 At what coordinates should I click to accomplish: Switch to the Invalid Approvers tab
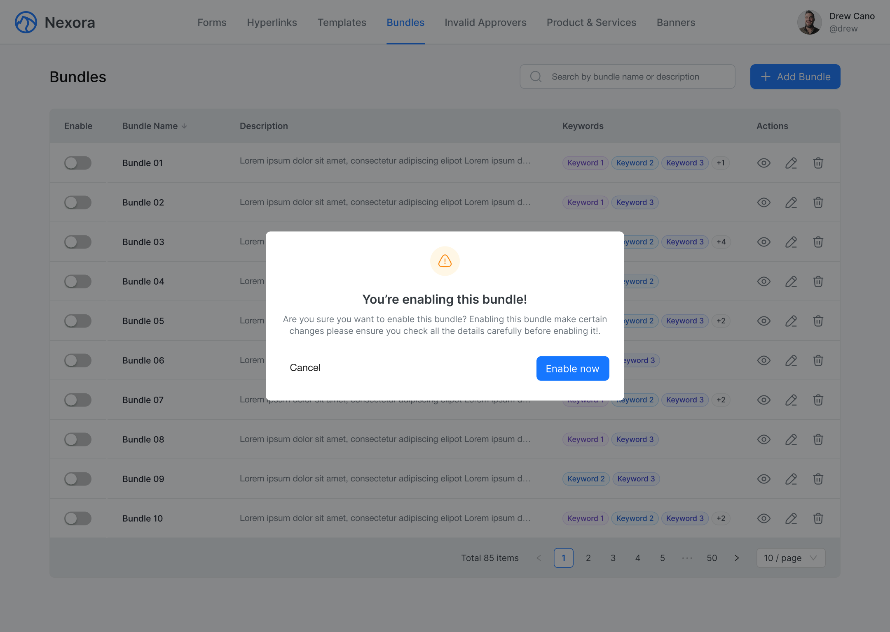coord(485,22)
